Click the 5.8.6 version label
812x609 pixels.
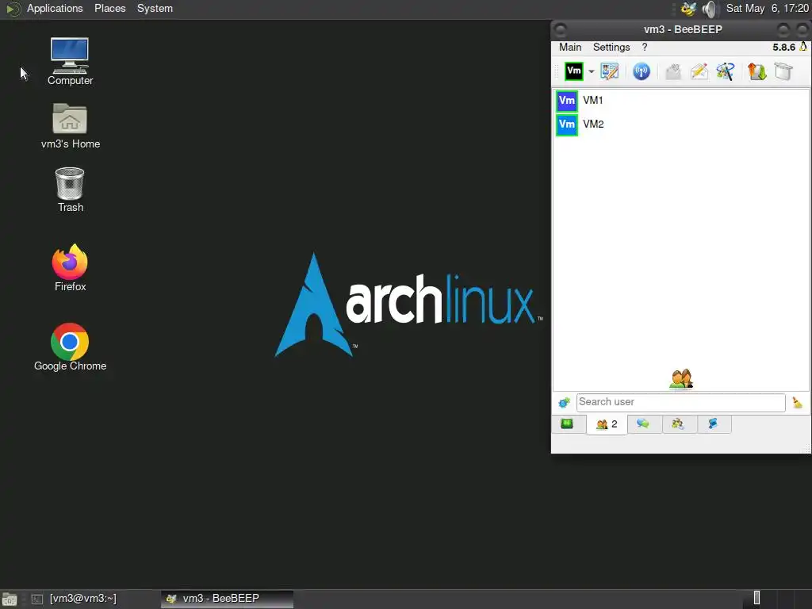pyautogui.click(x=783, y=47)
